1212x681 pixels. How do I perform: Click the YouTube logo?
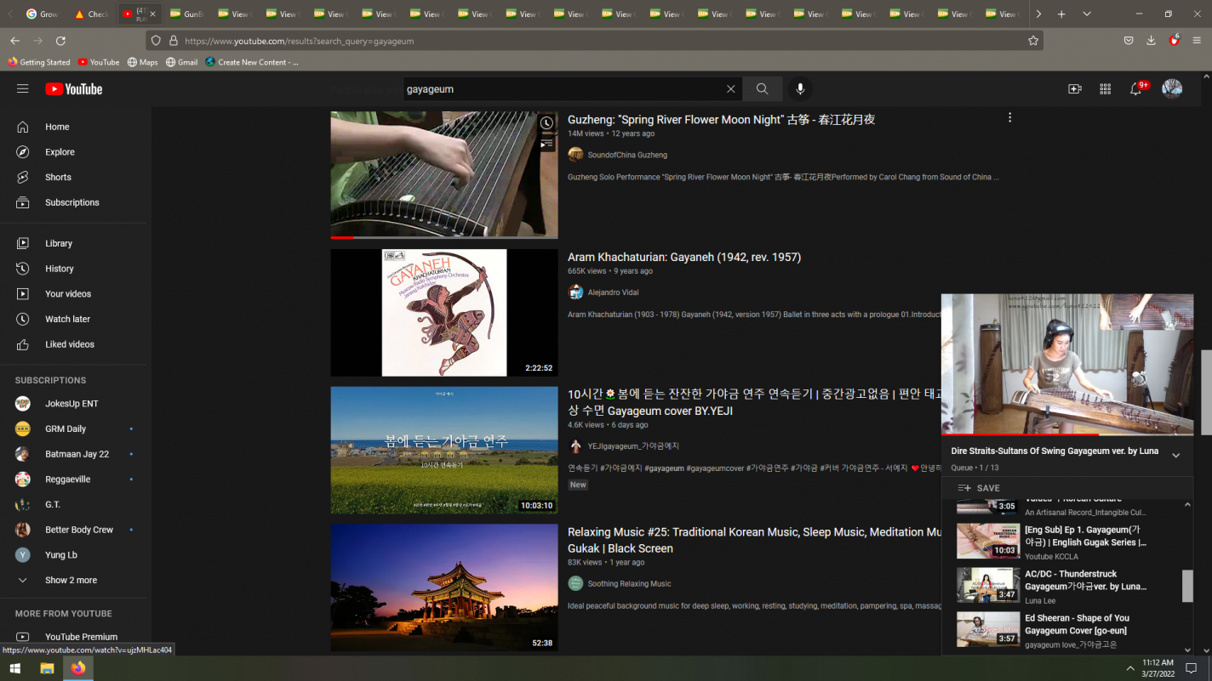74,88
